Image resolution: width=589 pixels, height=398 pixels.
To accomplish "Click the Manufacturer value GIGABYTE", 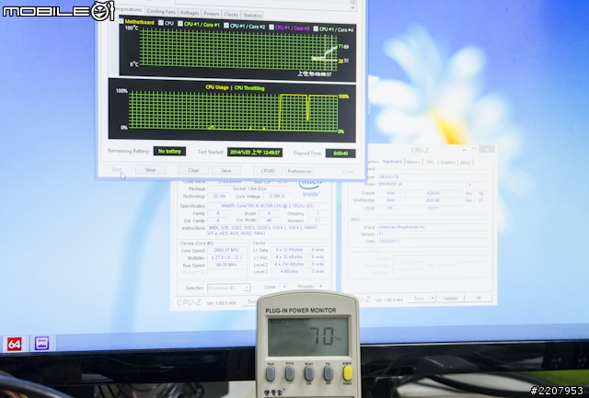I will tap(433, 176).
